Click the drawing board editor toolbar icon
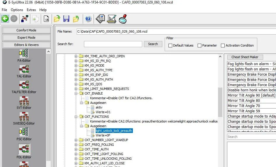 112,19
